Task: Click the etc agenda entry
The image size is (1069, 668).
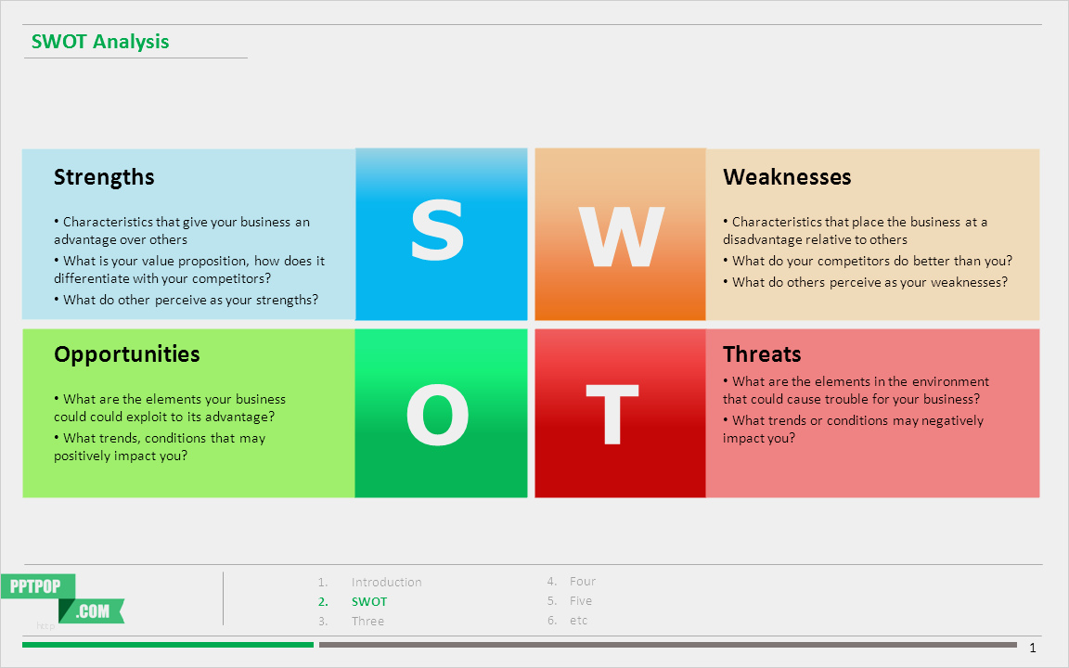Action: [578, 621]
